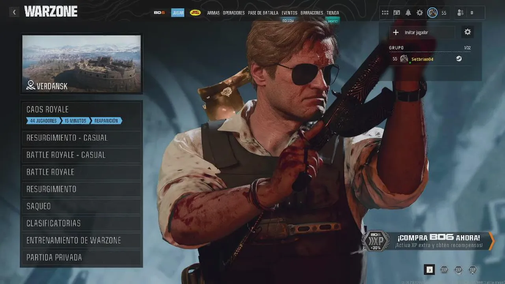The width and height of the screenshot is (505, 284).
Task: Click the GRUPO 1/32 header
Action: (430, 48)
